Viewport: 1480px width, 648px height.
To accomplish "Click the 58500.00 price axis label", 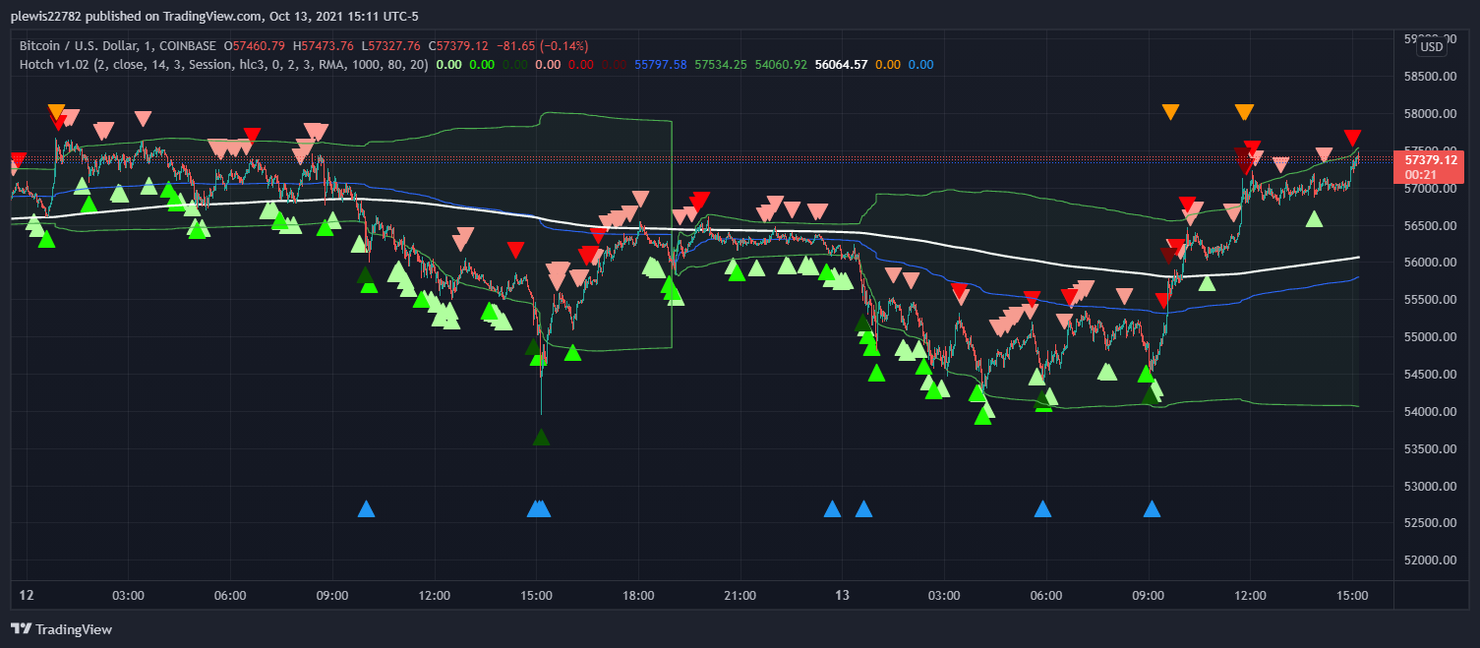I will [x=1430, y=77].
